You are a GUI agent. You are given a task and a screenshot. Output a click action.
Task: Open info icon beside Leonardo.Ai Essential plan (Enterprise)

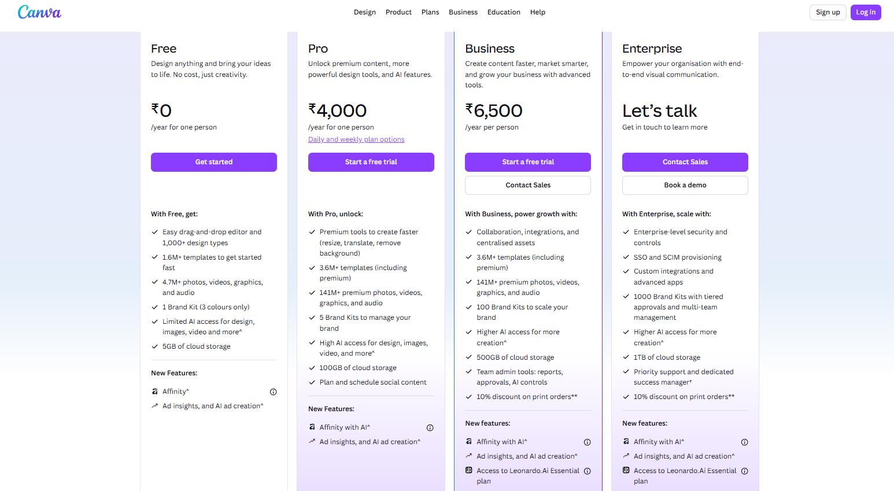click(744, 471)
